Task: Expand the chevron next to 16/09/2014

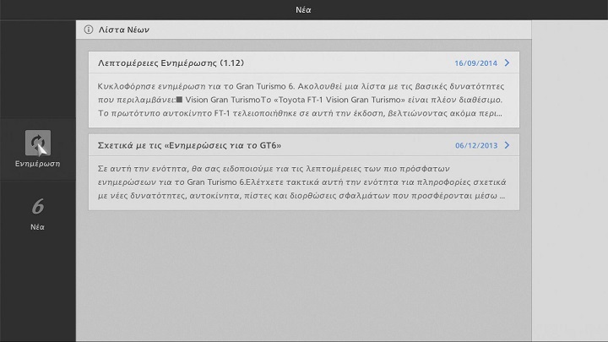Action: [507, 62]
